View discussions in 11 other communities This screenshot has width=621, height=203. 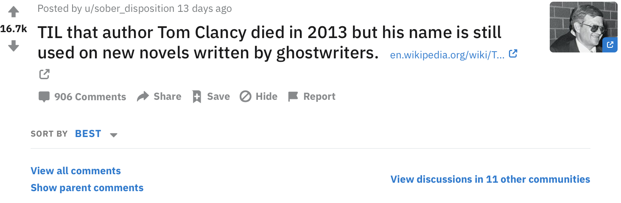[490, 179]
